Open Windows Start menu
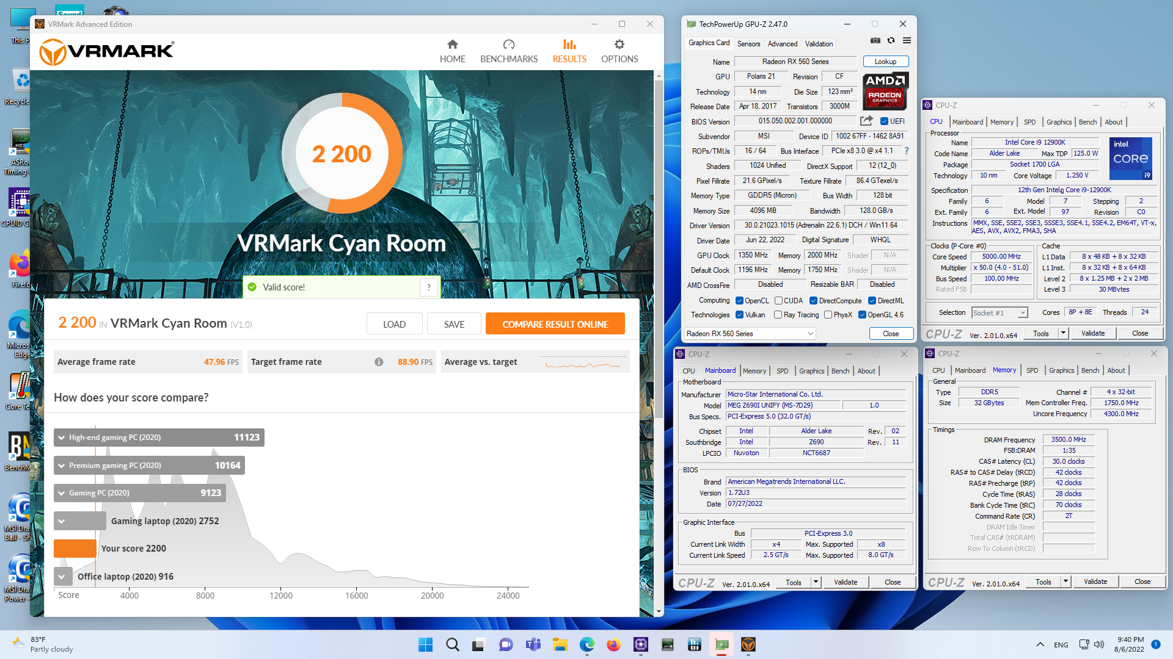This screenshot has width=1173, height=659. coord(426,644)
